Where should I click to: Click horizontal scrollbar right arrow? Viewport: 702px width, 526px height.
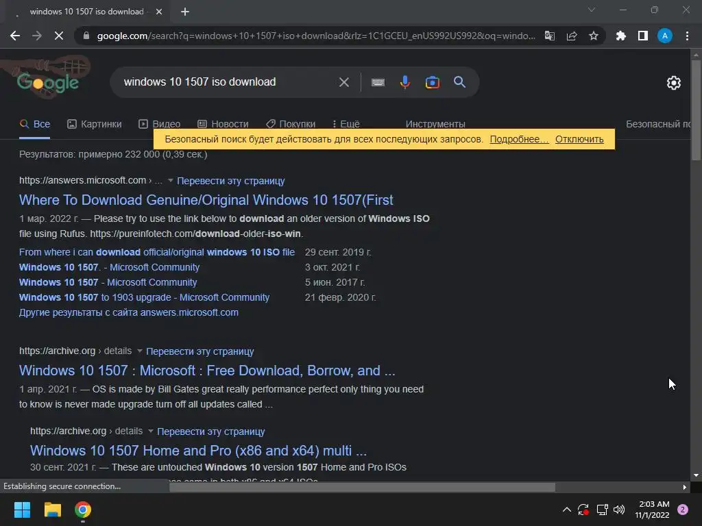coord(685,487)
